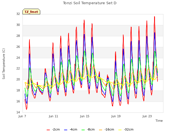The image size is (180, 135).
Task: Click the Jun 7 x-axis tick label
Action: click(22, 116)
